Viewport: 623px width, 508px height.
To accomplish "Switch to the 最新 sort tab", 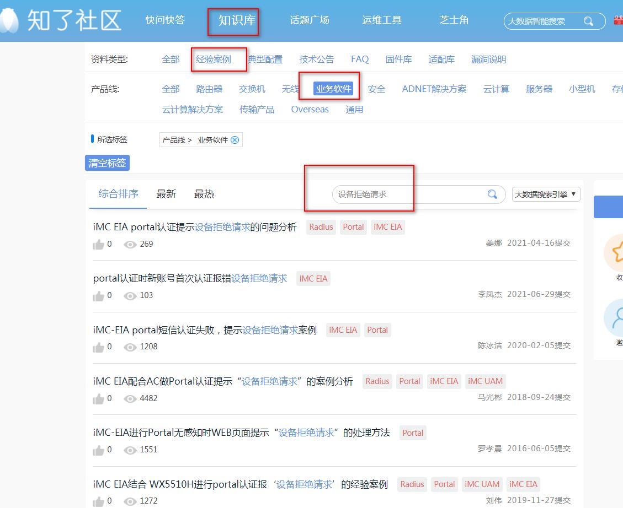I will coord(166,194).
